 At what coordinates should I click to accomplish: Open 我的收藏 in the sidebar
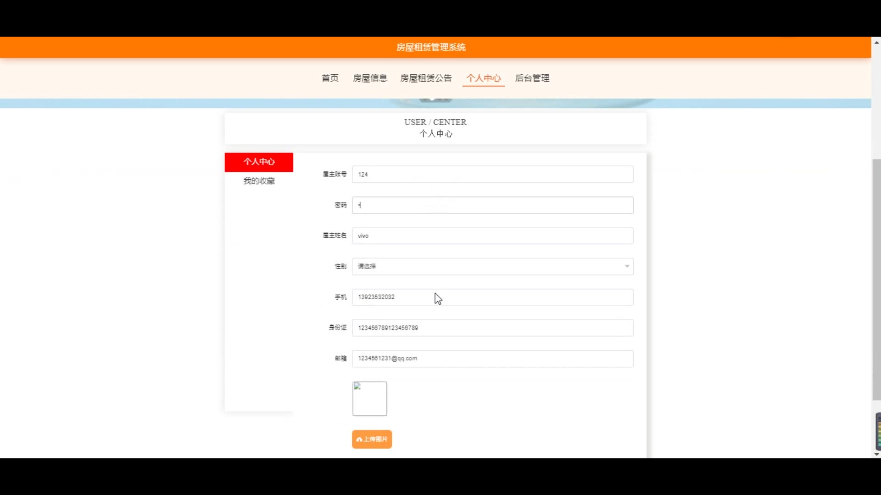point(259,181)
